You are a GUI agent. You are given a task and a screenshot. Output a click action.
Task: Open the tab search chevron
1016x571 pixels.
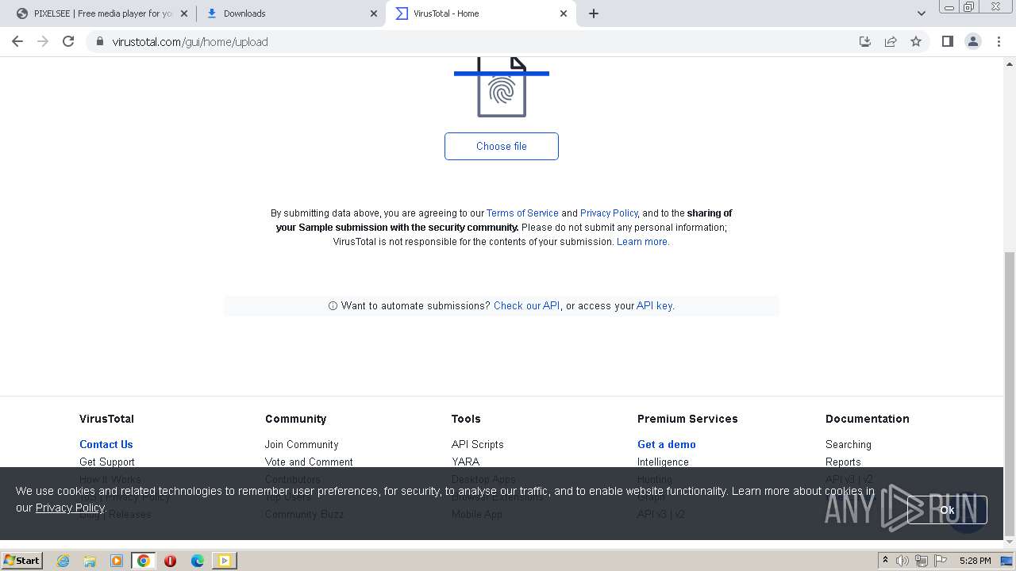pyautogui.click(x=921, y=13)
